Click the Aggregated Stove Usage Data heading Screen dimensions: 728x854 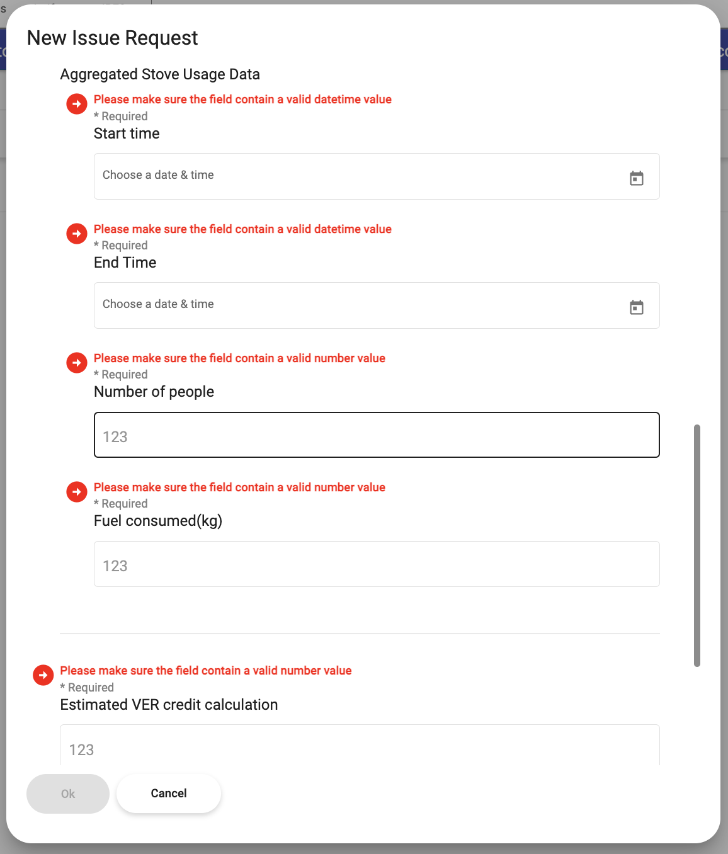click(160, 74)
